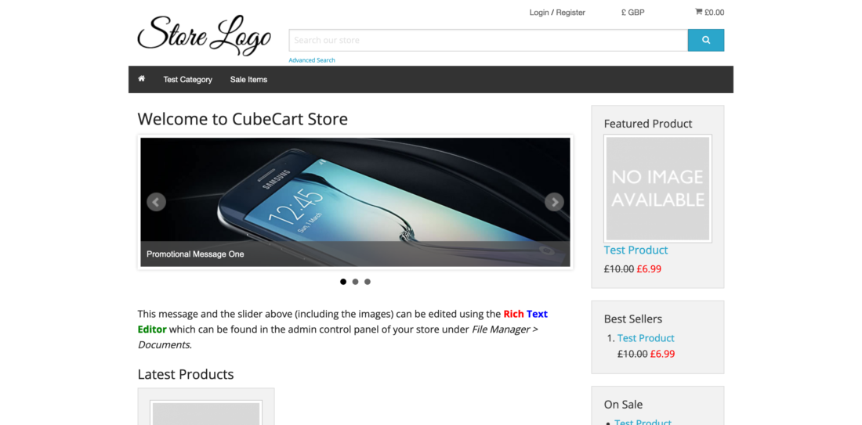Viewport: 862px width, 425px height.
Task: Open the £ GBP currency dropdown
Action: pyautogui.click(x=632, y=12)
